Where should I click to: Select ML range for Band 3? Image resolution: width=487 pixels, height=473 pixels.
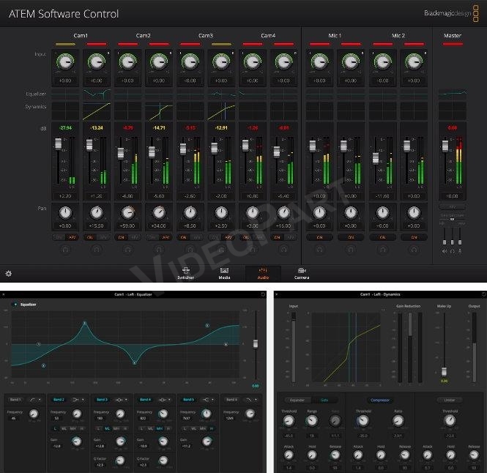(107, 428)
